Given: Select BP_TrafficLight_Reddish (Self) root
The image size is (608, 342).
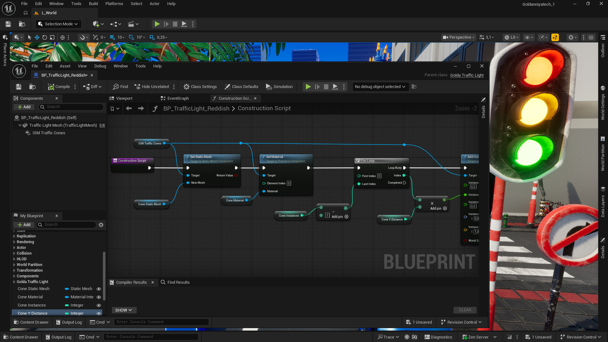Looking at the screenshot, I should pyautogui.click(x=49, y=118).
